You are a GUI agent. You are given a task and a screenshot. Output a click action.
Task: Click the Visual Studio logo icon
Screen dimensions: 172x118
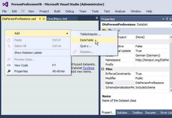click(5, 5)
